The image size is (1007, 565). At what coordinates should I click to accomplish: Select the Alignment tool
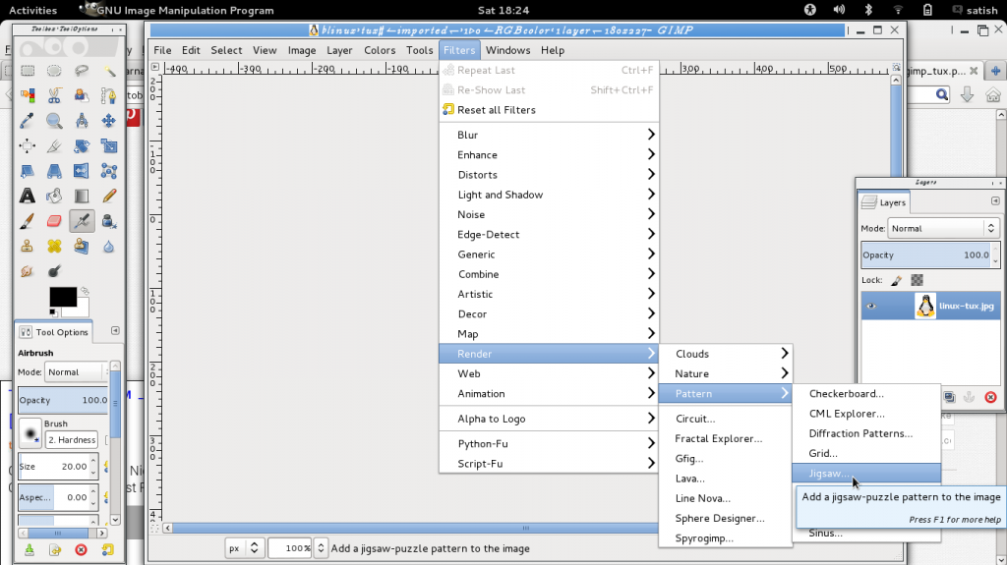tap(27, 145)
